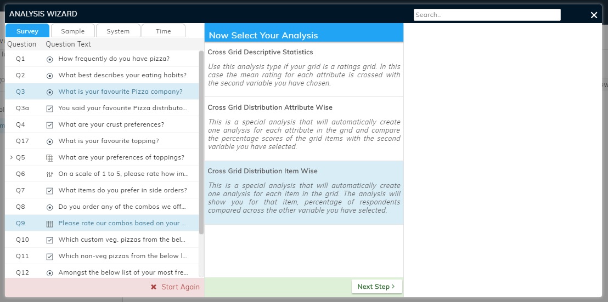Focus the Search input field
This screenshot has width=608, height=302.
[487, 15]
